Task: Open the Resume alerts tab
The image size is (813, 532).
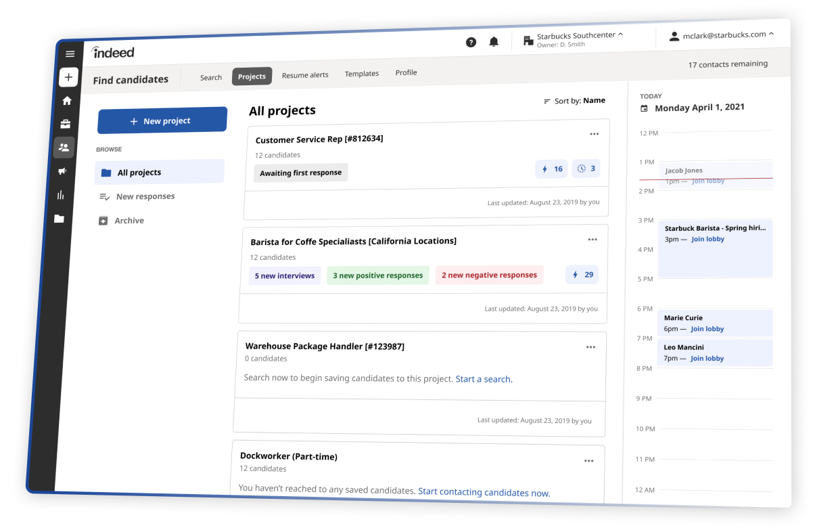Action: [x=305, y=75]
